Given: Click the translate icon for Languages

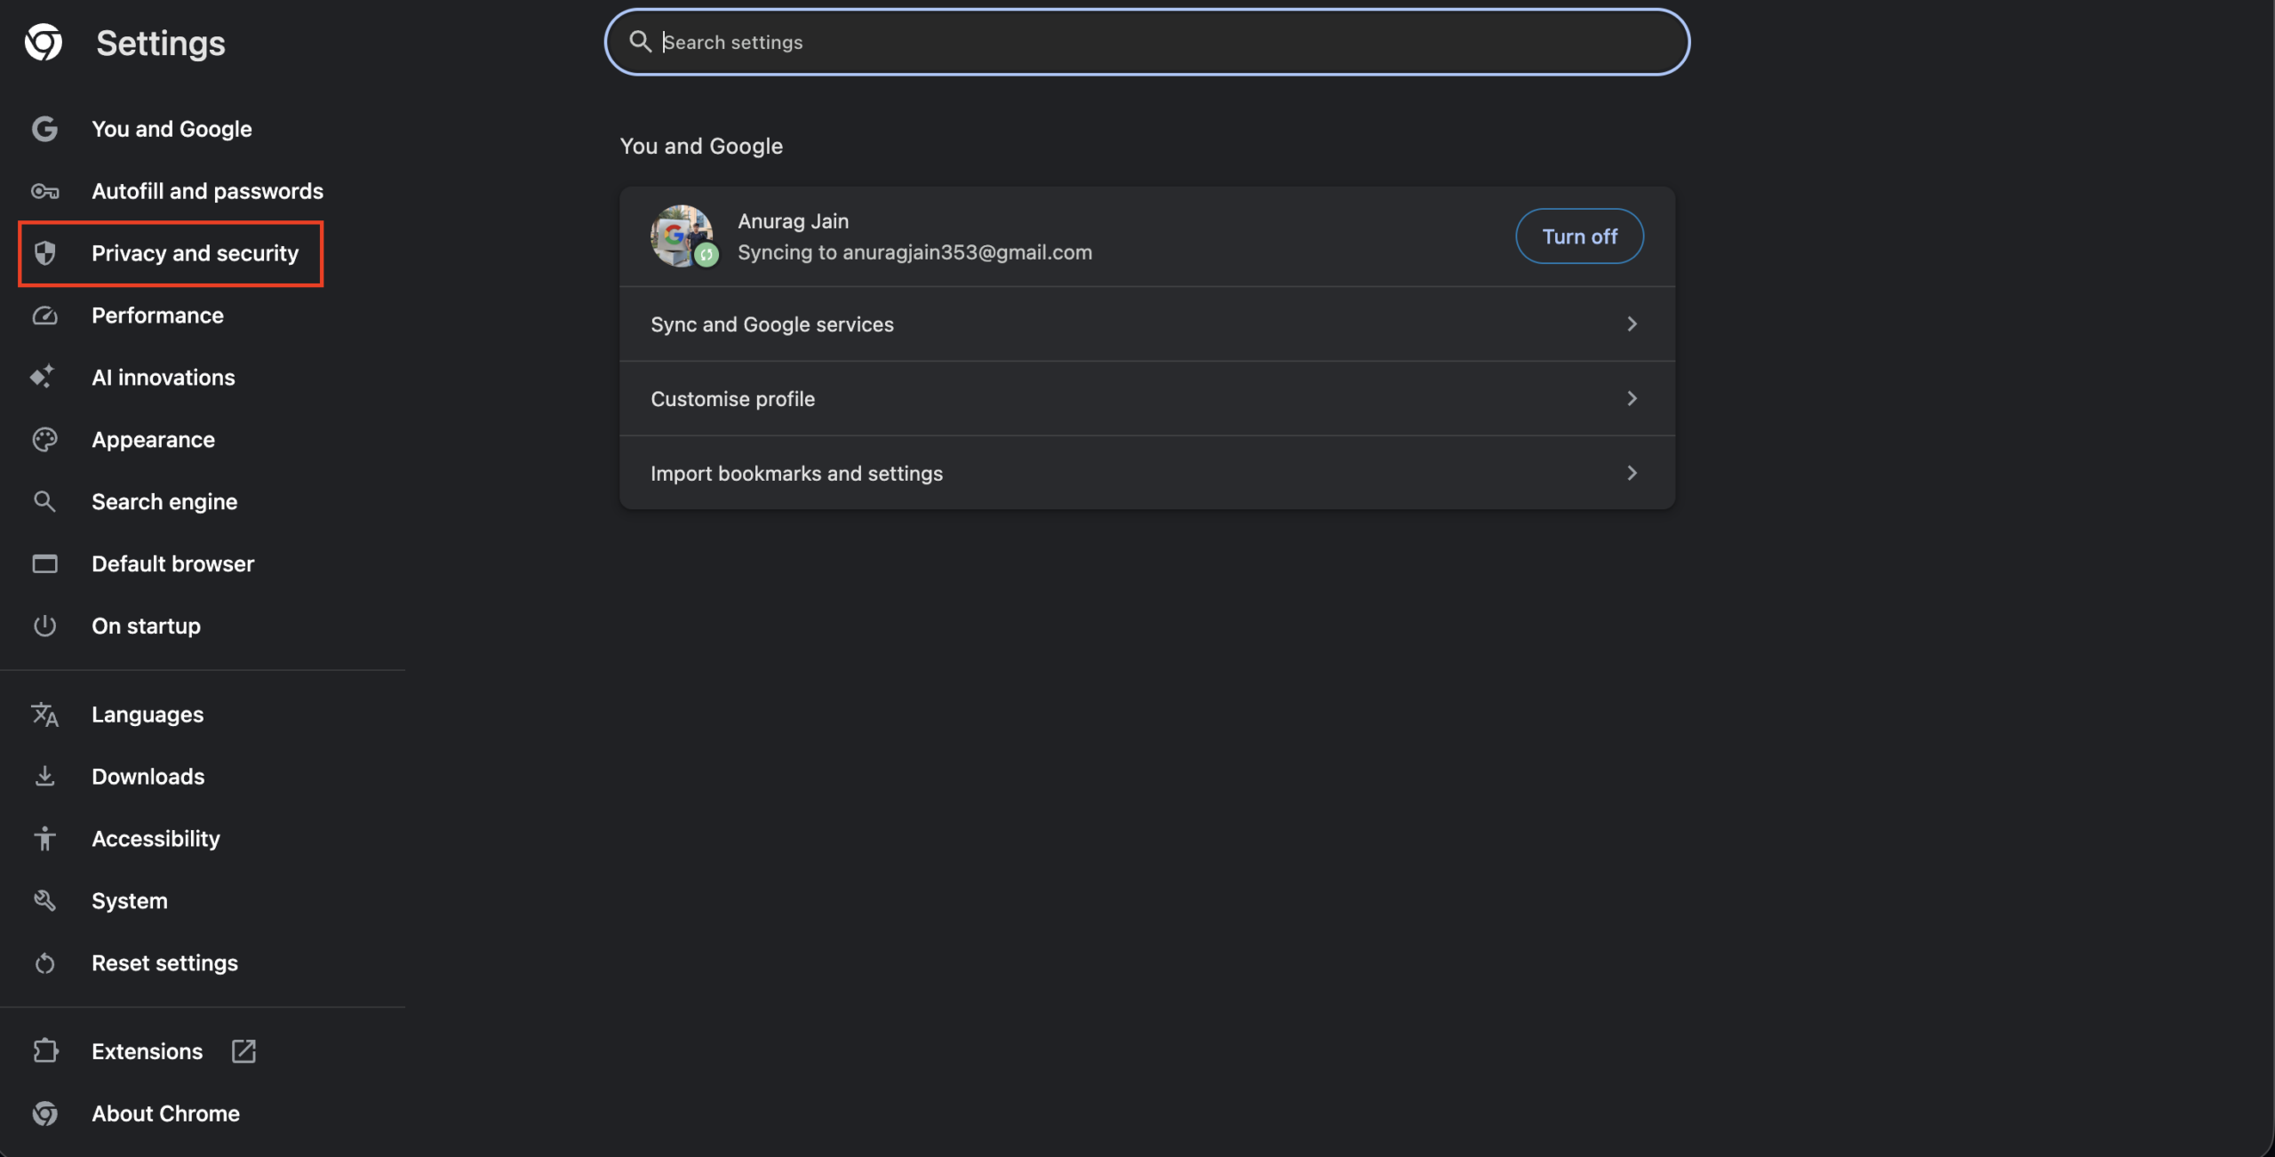Looking at the screenshot, I should (44, 714).
